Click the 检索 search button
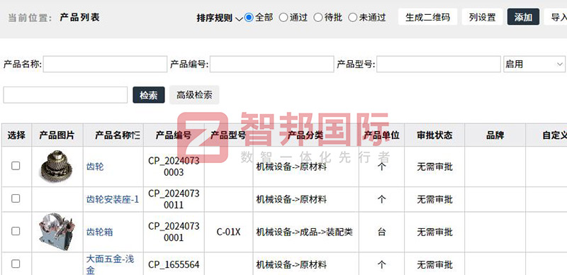 click(x=149, y=95)
